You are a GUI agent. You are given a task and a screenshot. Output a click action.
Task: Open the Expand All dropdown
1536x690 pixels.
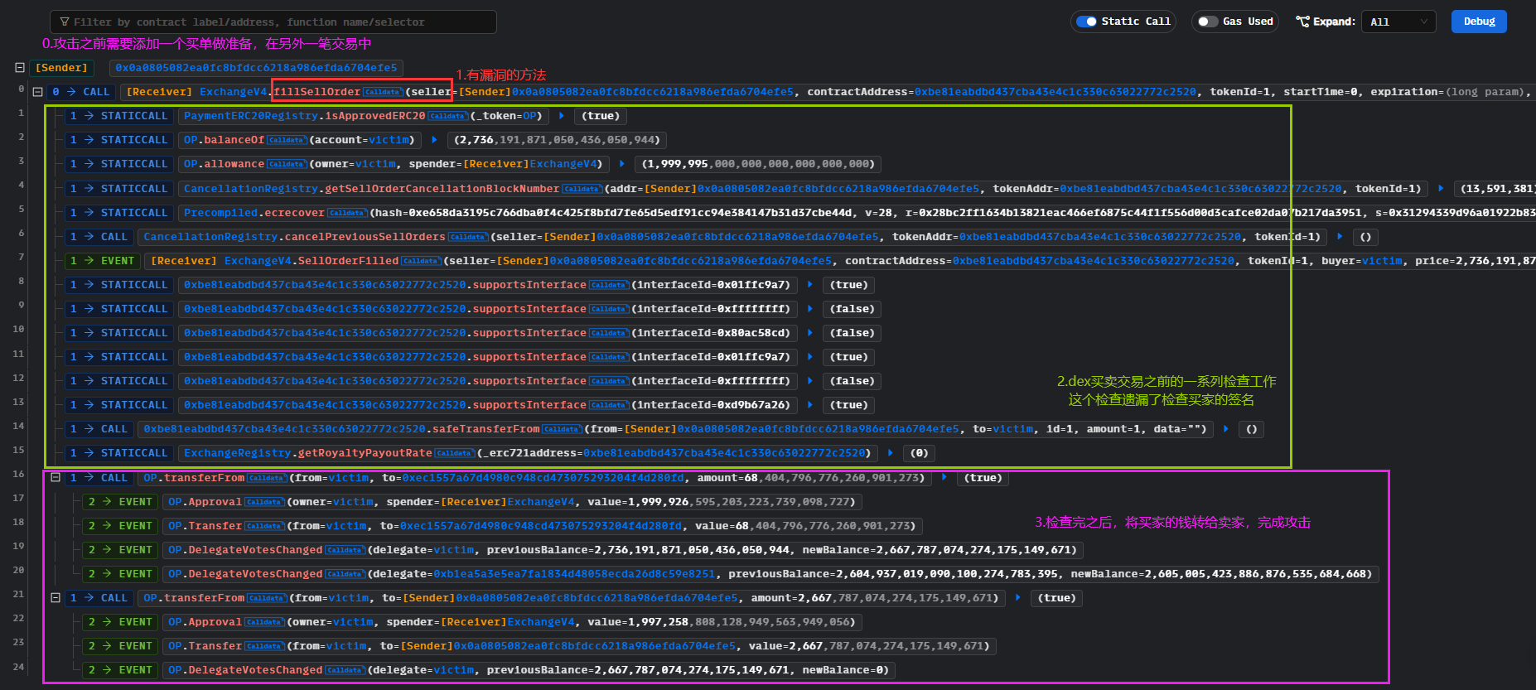click(1399, 22)
